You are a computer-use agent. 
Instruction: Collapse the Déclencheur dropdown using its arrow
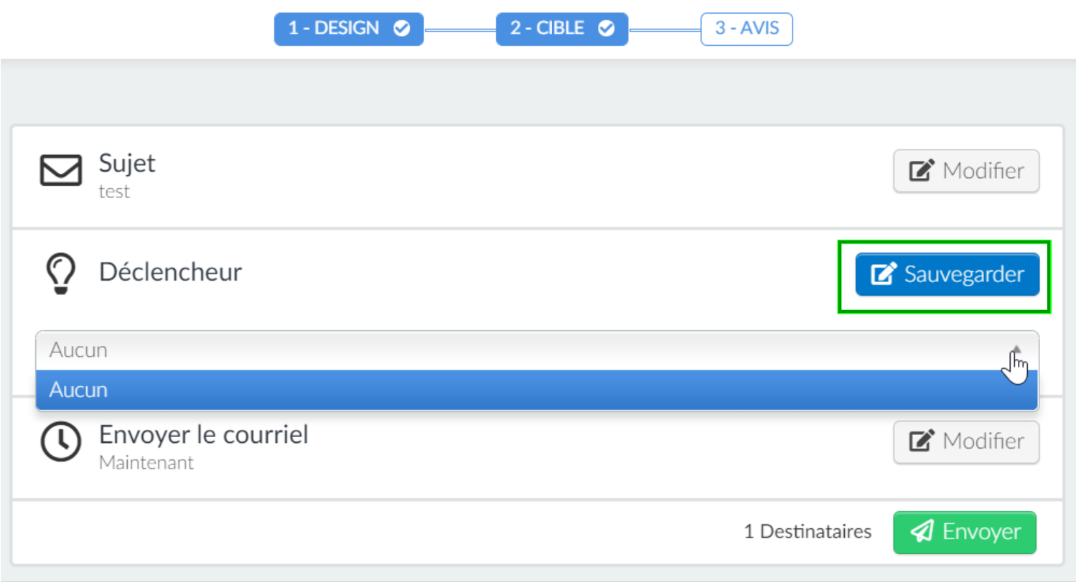[x=1016, y=350]
